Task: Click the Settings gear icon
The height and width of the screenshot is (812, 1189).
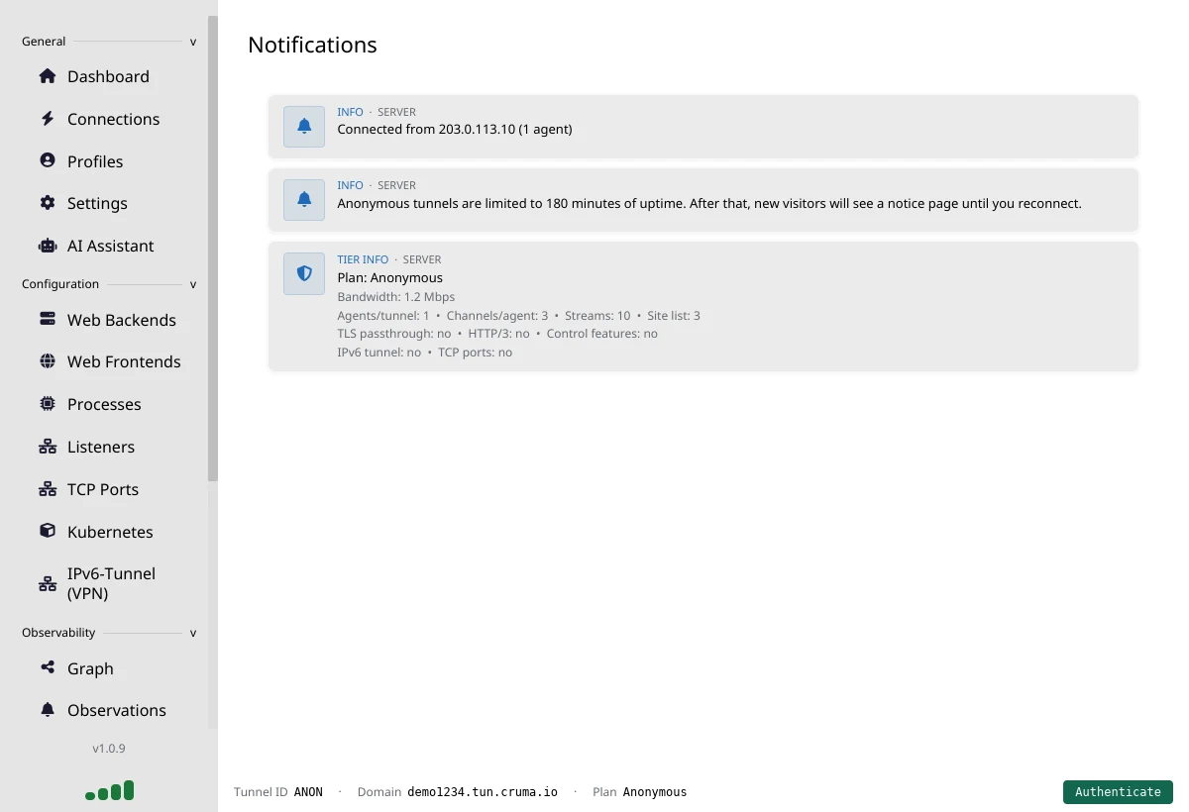Action: point(48,203)
